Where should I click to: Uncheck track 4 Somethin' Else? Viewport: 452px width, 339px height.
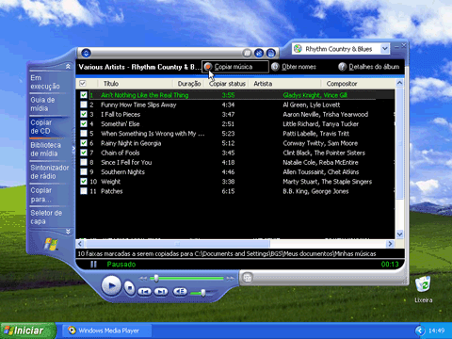(x=84, y=123)
